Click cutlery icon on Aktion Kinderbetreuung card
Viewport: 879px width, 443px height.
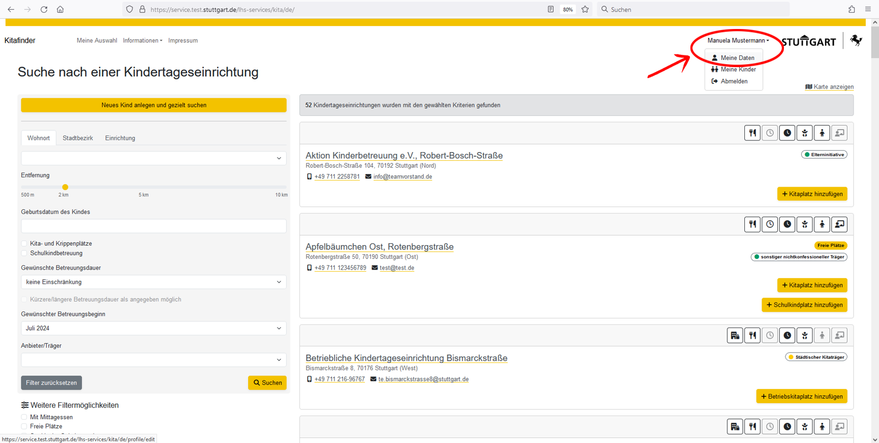pos(752,133)
